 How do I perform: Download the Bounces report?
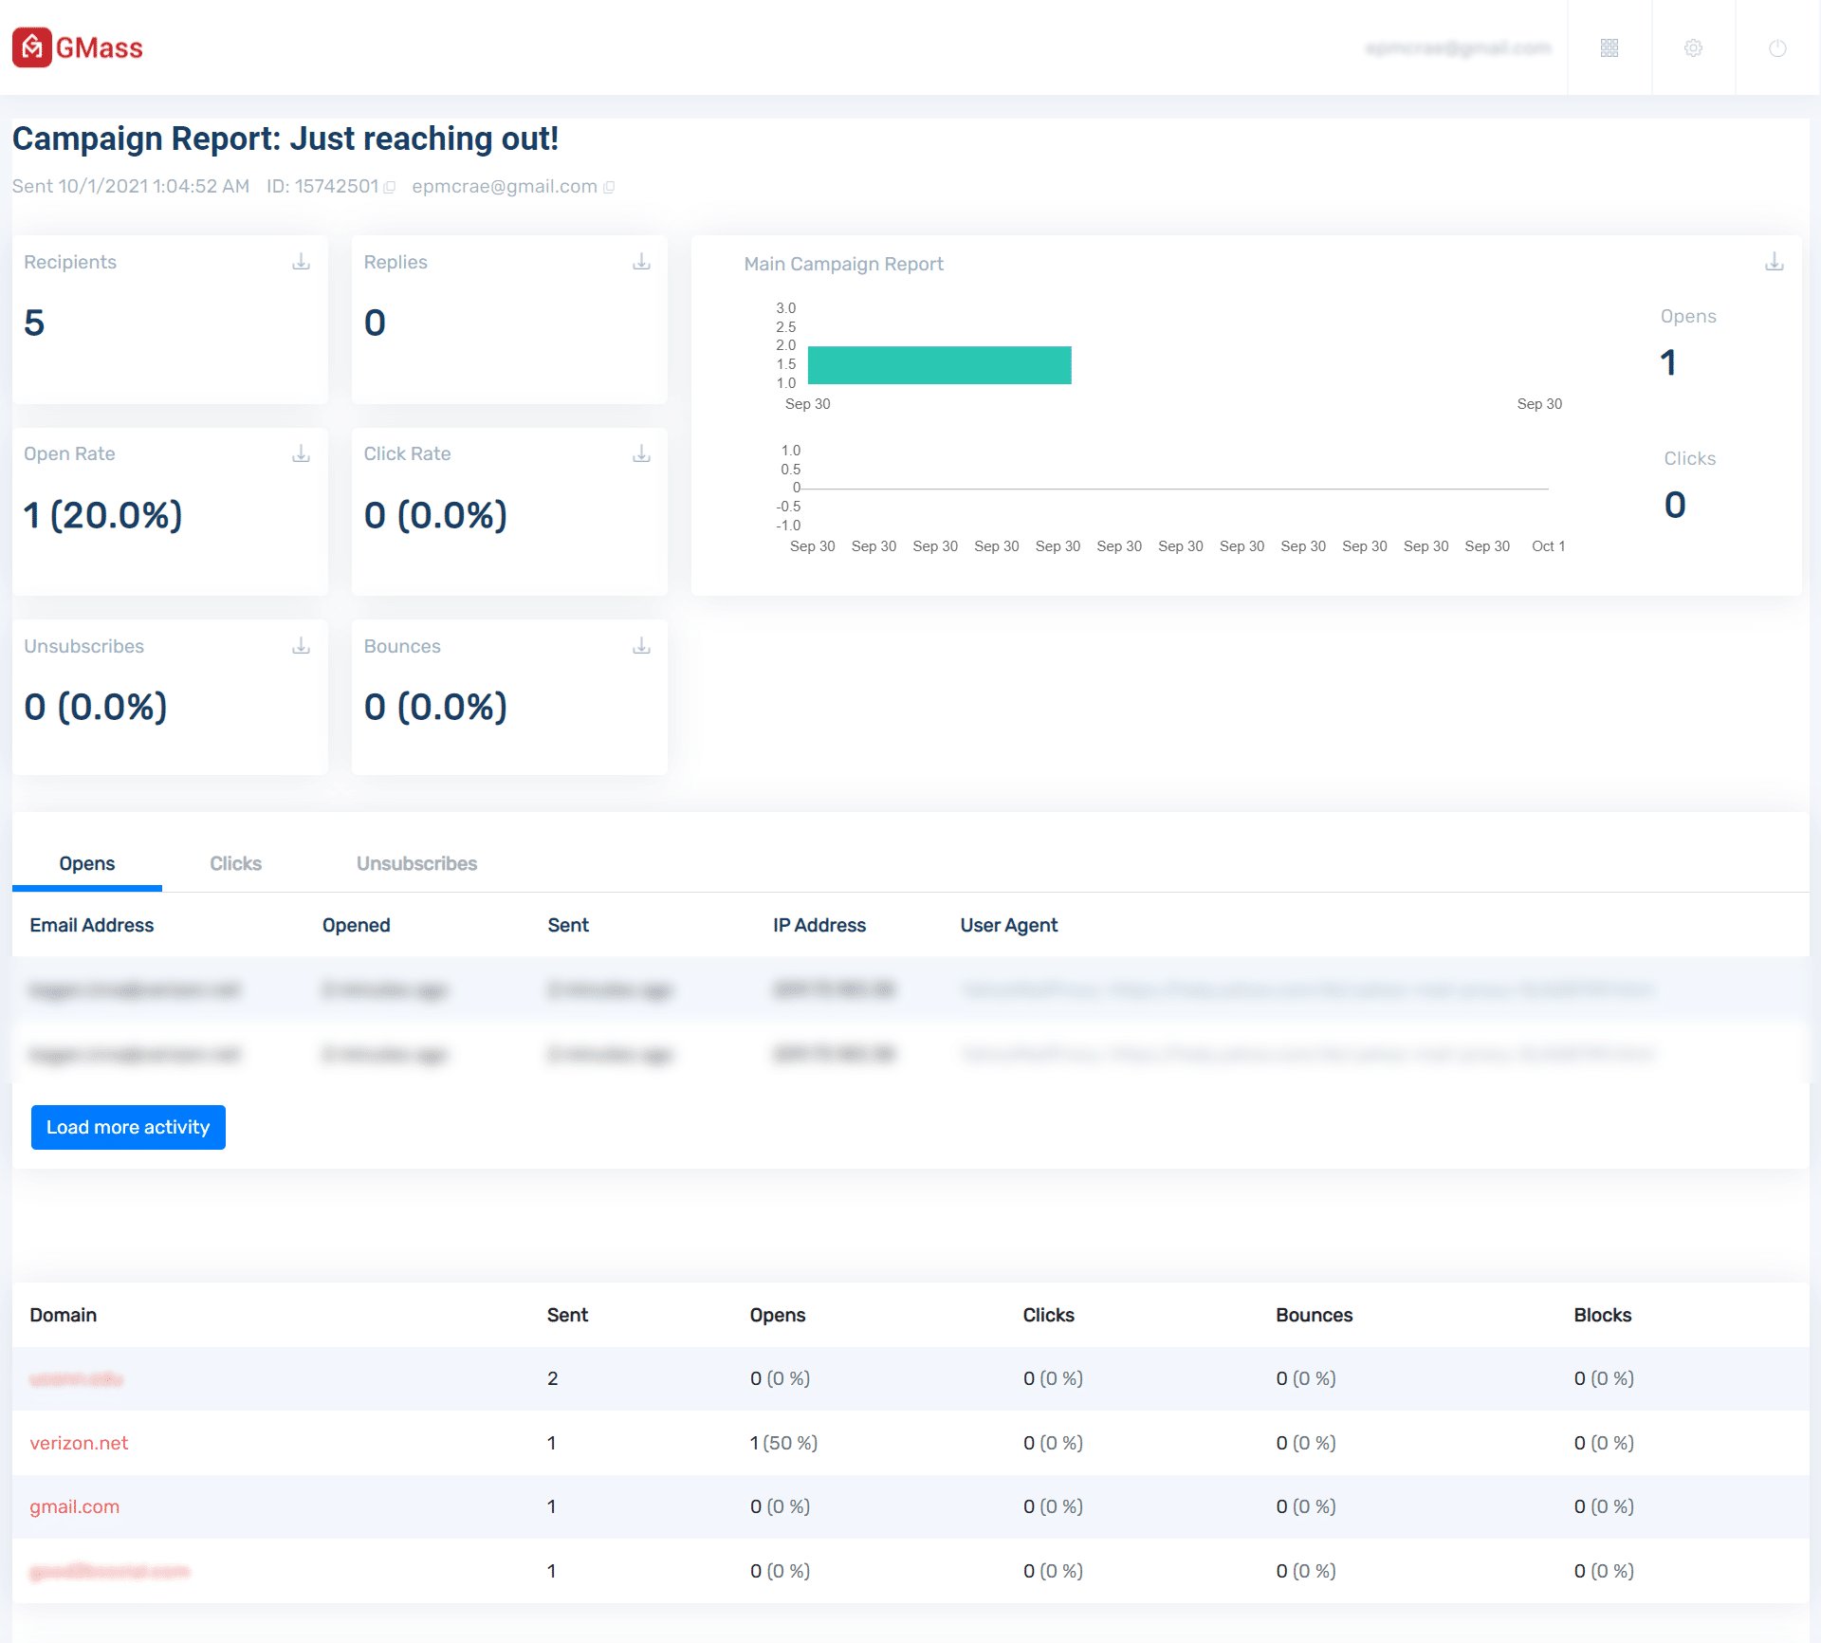(x=641, y=646)
